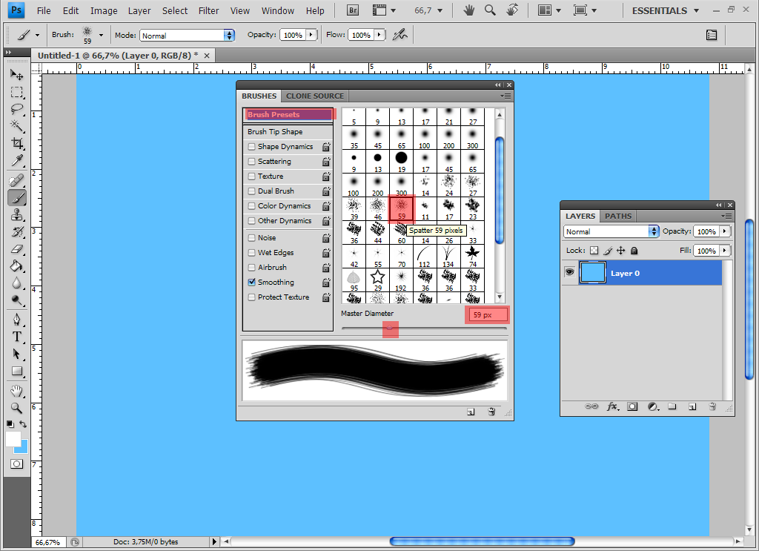Launch Adobe Bridge
Image resolution: width=759 pixels, height=551 pixels.
coord(353,10)
